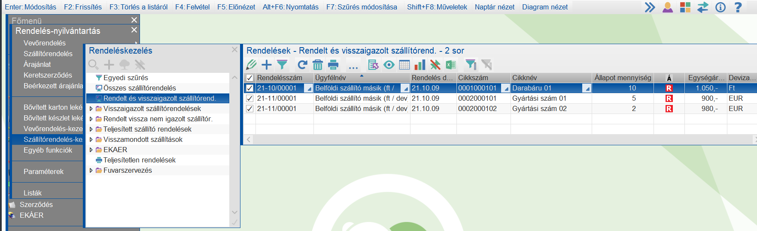Select Összes szállítórendelés tree item
The height and width of the screenshot is (231, 757).
pos(140,88)
